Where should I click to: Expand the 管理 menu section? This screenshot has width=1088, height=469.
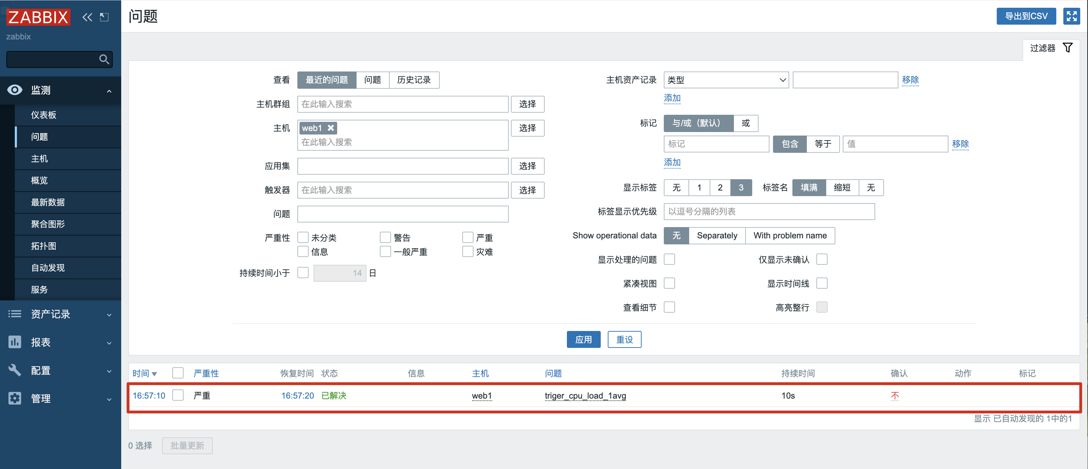pyautogui.click(x=109, y=399)
